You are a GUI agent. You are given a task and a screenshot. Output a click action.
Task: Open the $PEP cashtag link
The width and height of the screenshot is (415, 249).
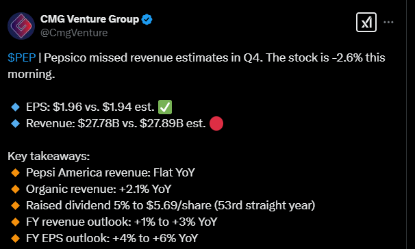pos(22,57)
